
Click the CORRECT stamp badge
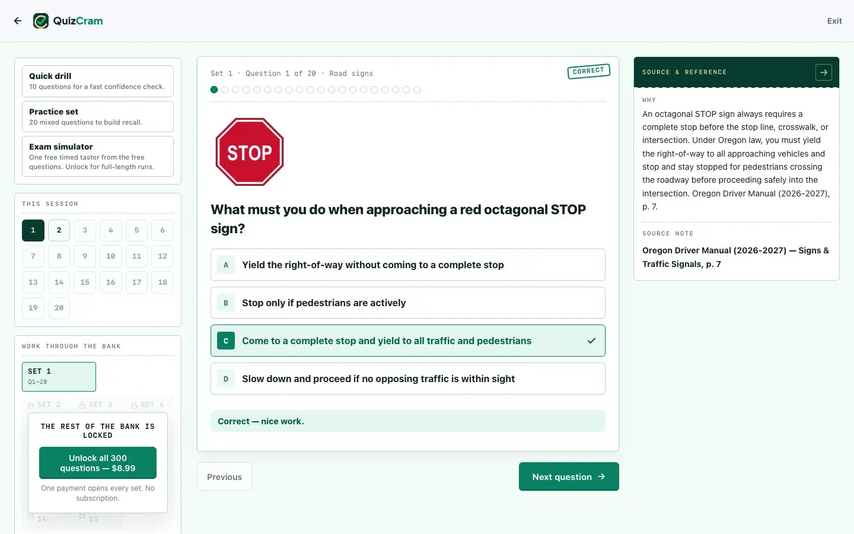pyautogui.click(x=588, y=71)
